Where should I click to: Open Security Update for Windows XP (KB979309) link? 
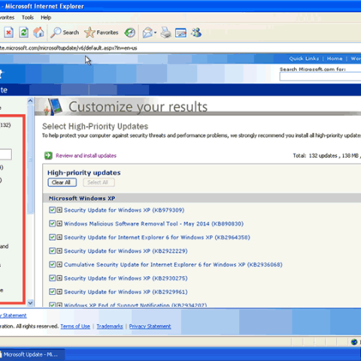click(124, 210)
